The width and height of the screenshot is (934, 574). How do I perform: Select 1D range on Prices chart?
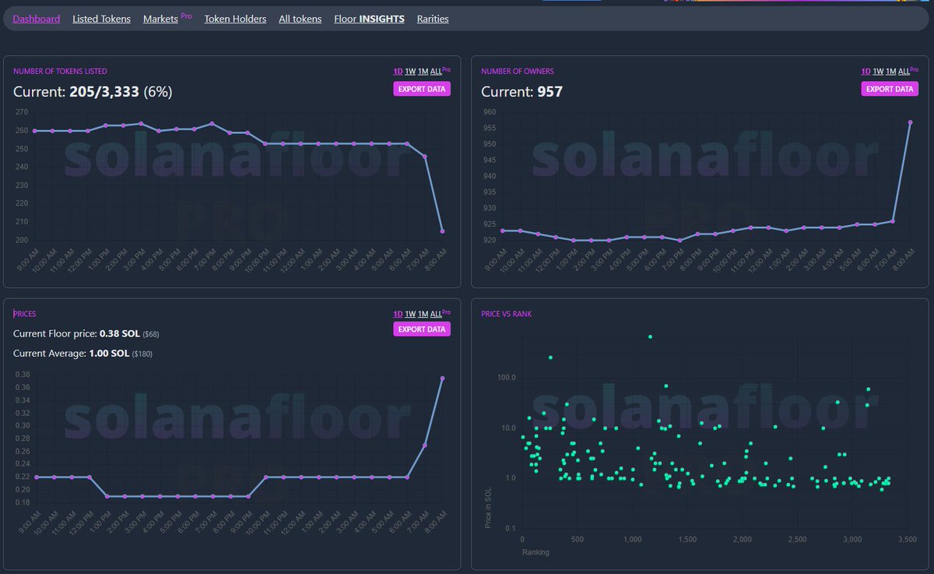(398, 314)
